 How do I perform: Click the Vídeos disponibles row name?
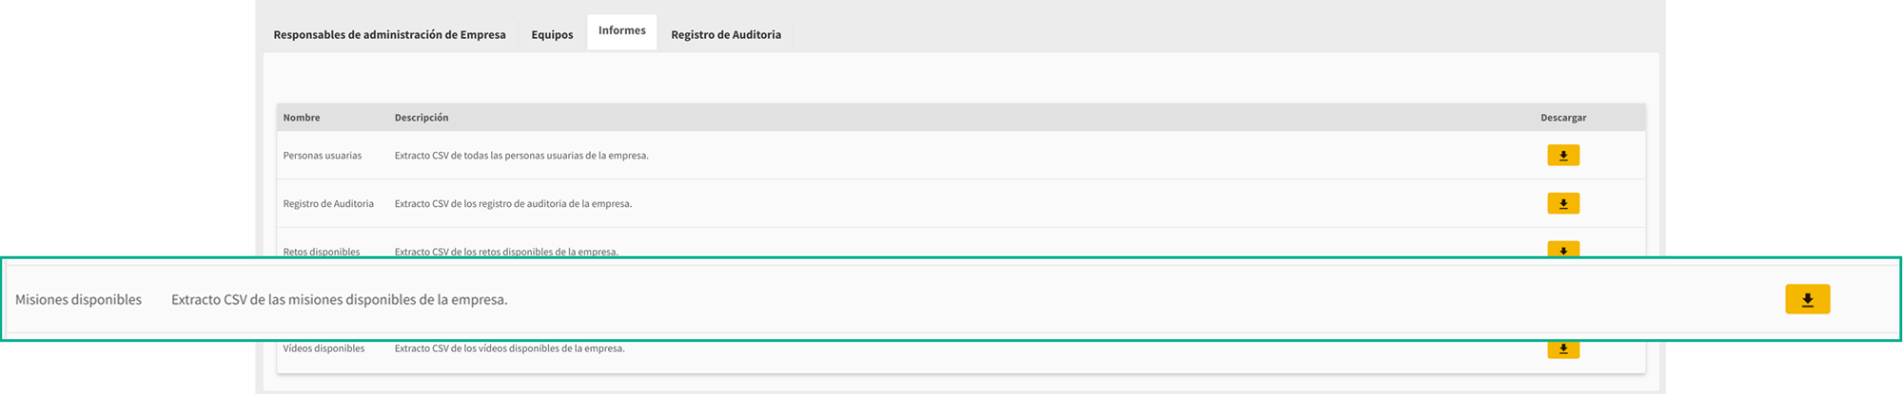pyautogui.click(x=324, y=348)
